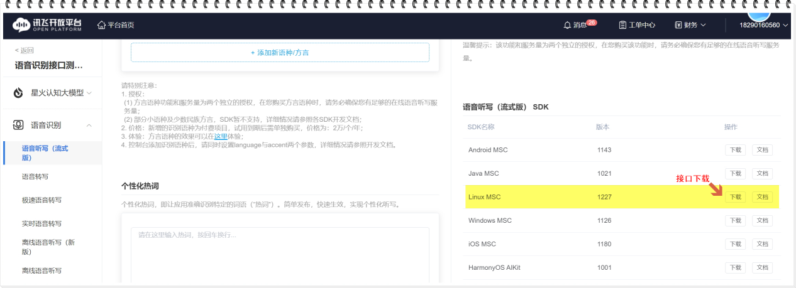Open the Android MSC 文档
This screenshot has height=288, width=796.
click(x=762, y=150)
